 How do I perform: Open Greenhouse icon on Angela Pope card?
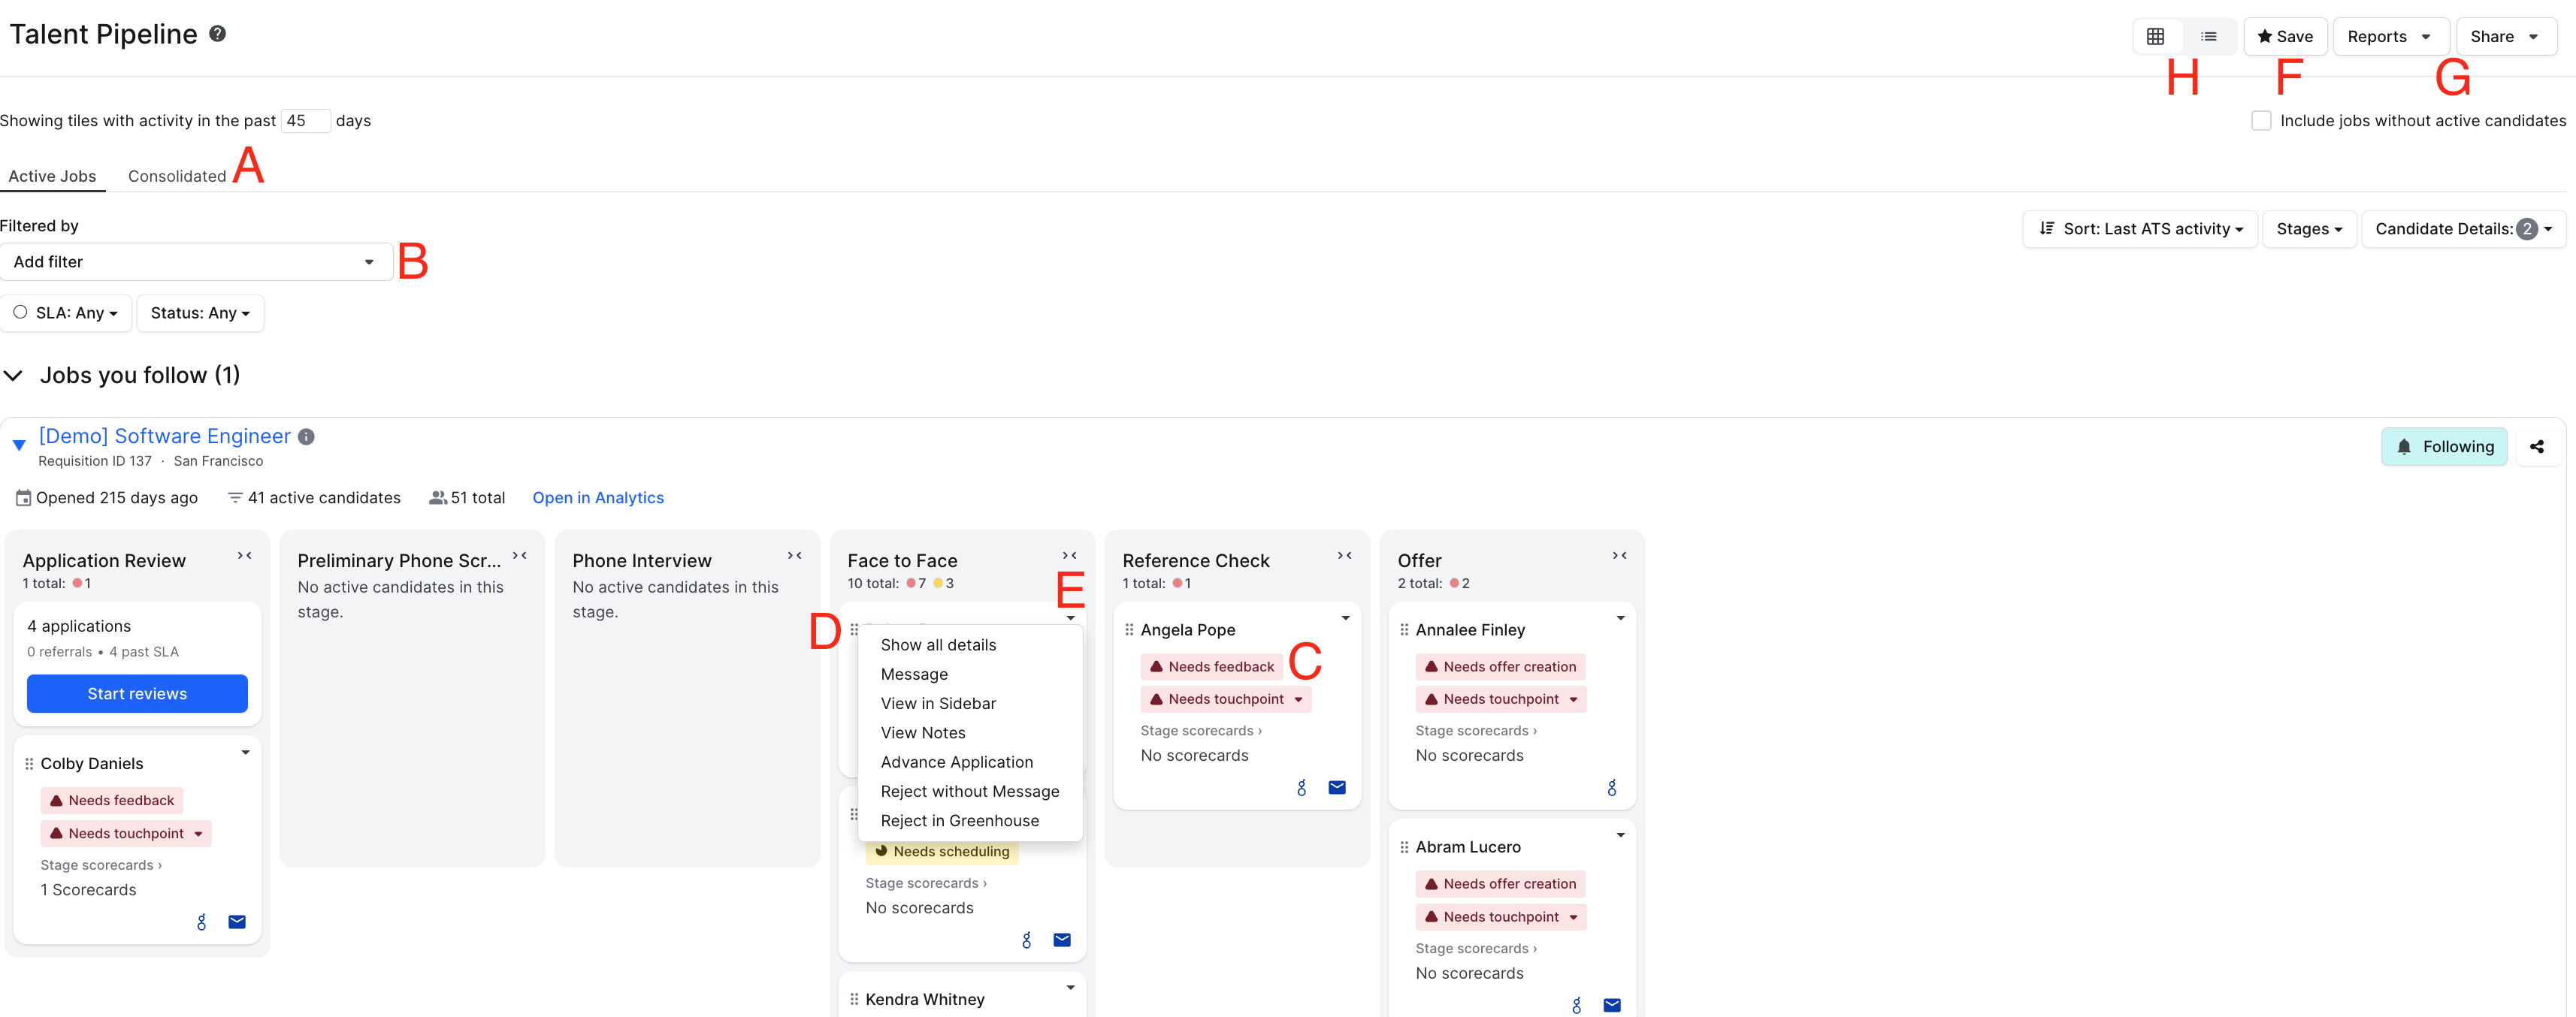pos(1301,788)
